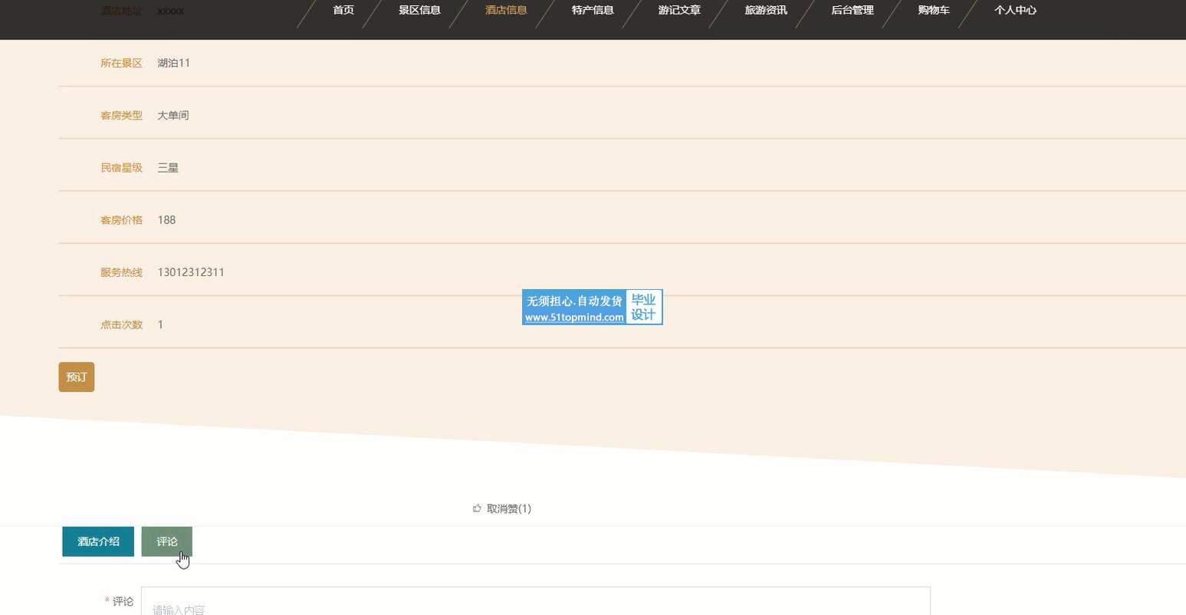Click the 服务热线 label
Viewport: 1186px width, 615px height.
(121, 272)
